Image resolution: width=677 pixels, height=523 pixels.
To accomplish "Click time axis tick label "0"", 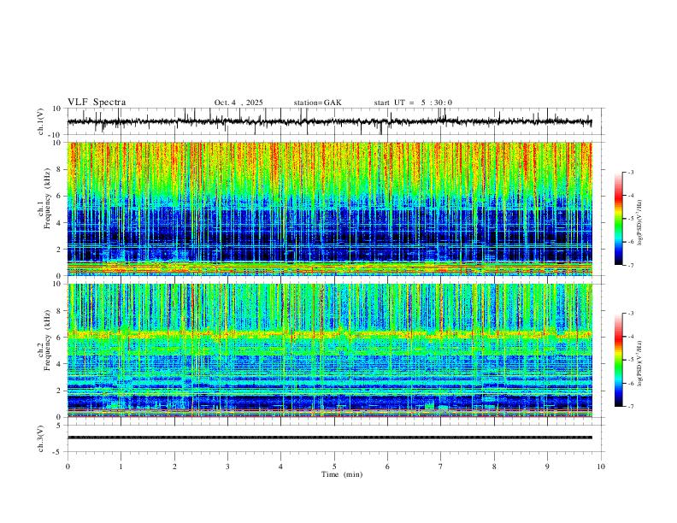I will tap(68, 467).
